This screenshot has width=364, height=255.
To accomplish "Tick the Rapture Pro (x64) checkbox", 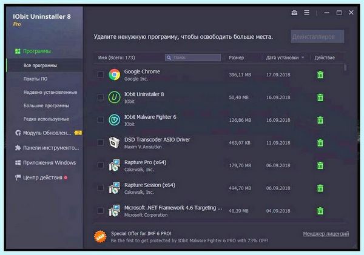I will [x=101, y=165].
